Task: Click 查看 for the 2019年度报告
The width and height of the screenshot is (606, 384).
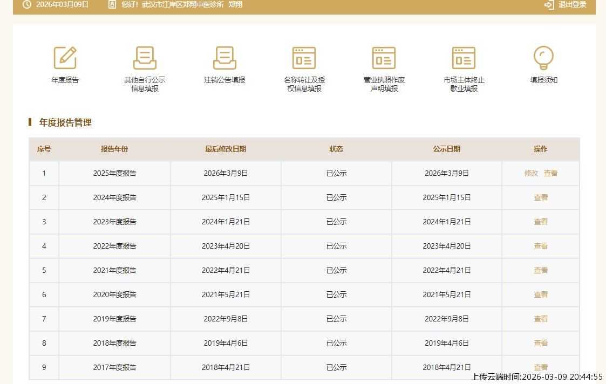Action: coord(541,319)
